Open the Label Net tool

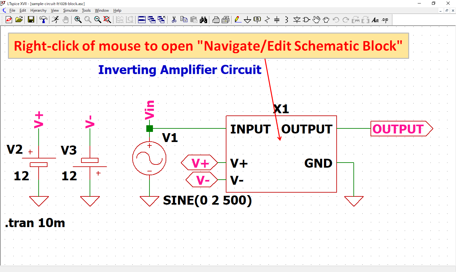pyautogui.click(x=257, y=20)
